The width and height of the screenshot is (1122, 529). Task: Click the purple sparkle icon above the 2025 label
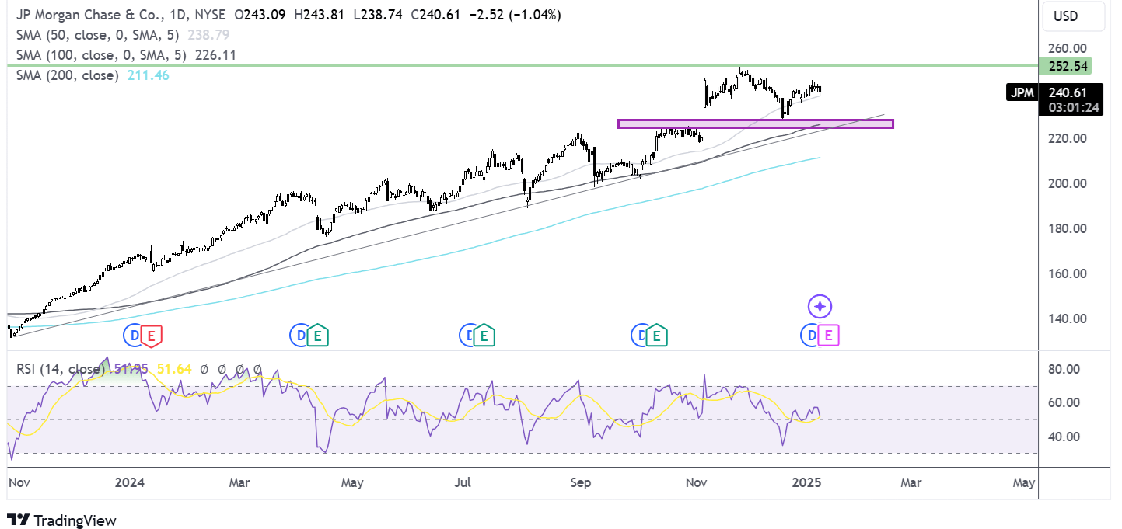point(819,306)
